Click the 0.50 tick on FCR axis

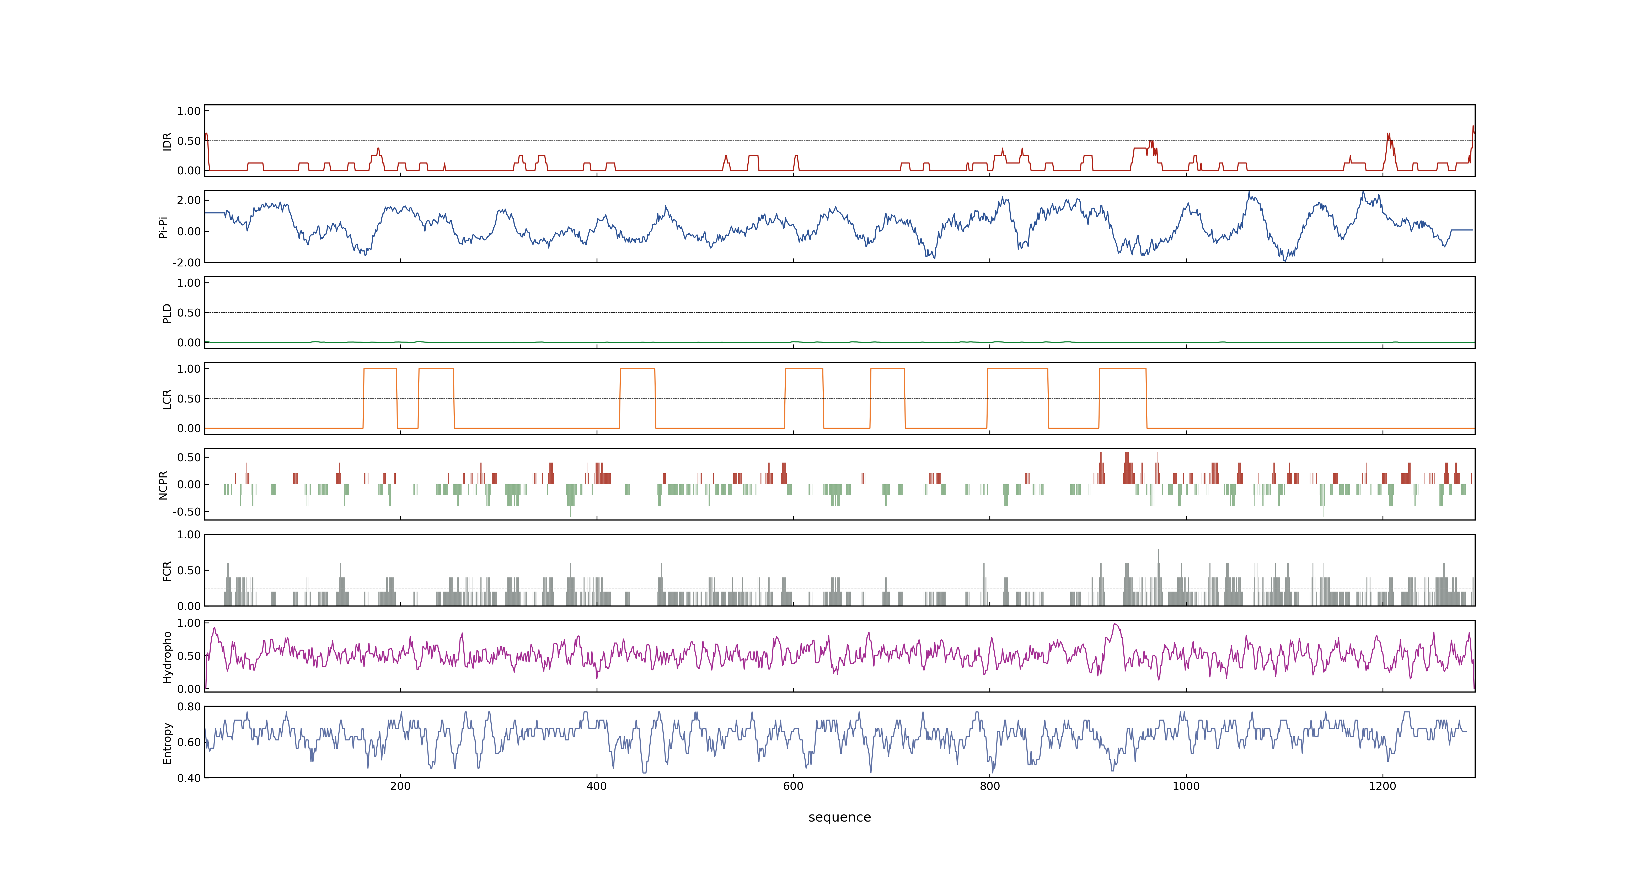(189, 571)
